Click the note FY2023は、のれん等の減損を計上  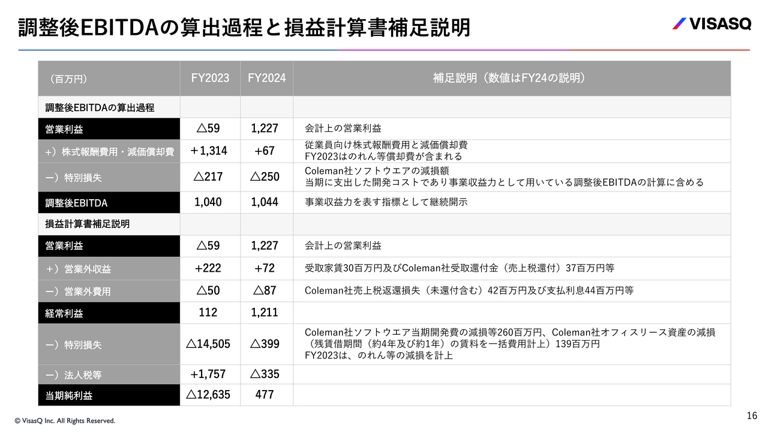379,355
